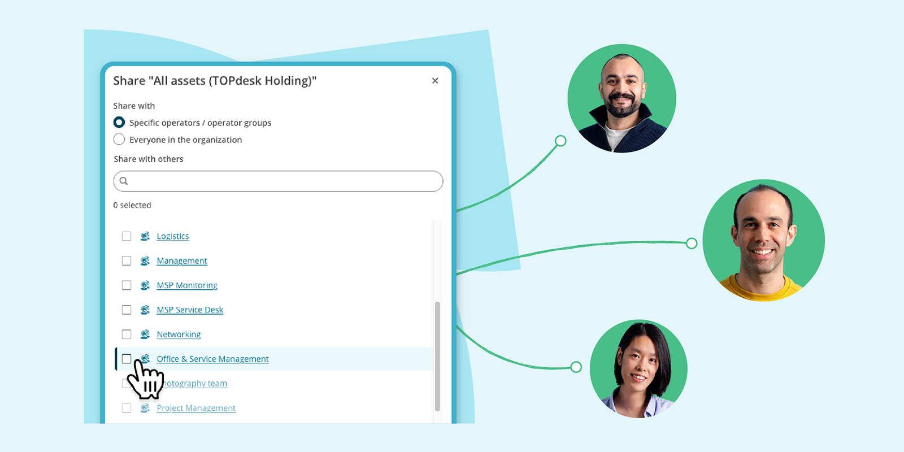Select 'Specific operators / operator groups' radio option
Viewport: 904px width, 452px height.
(x=119, y=123)
